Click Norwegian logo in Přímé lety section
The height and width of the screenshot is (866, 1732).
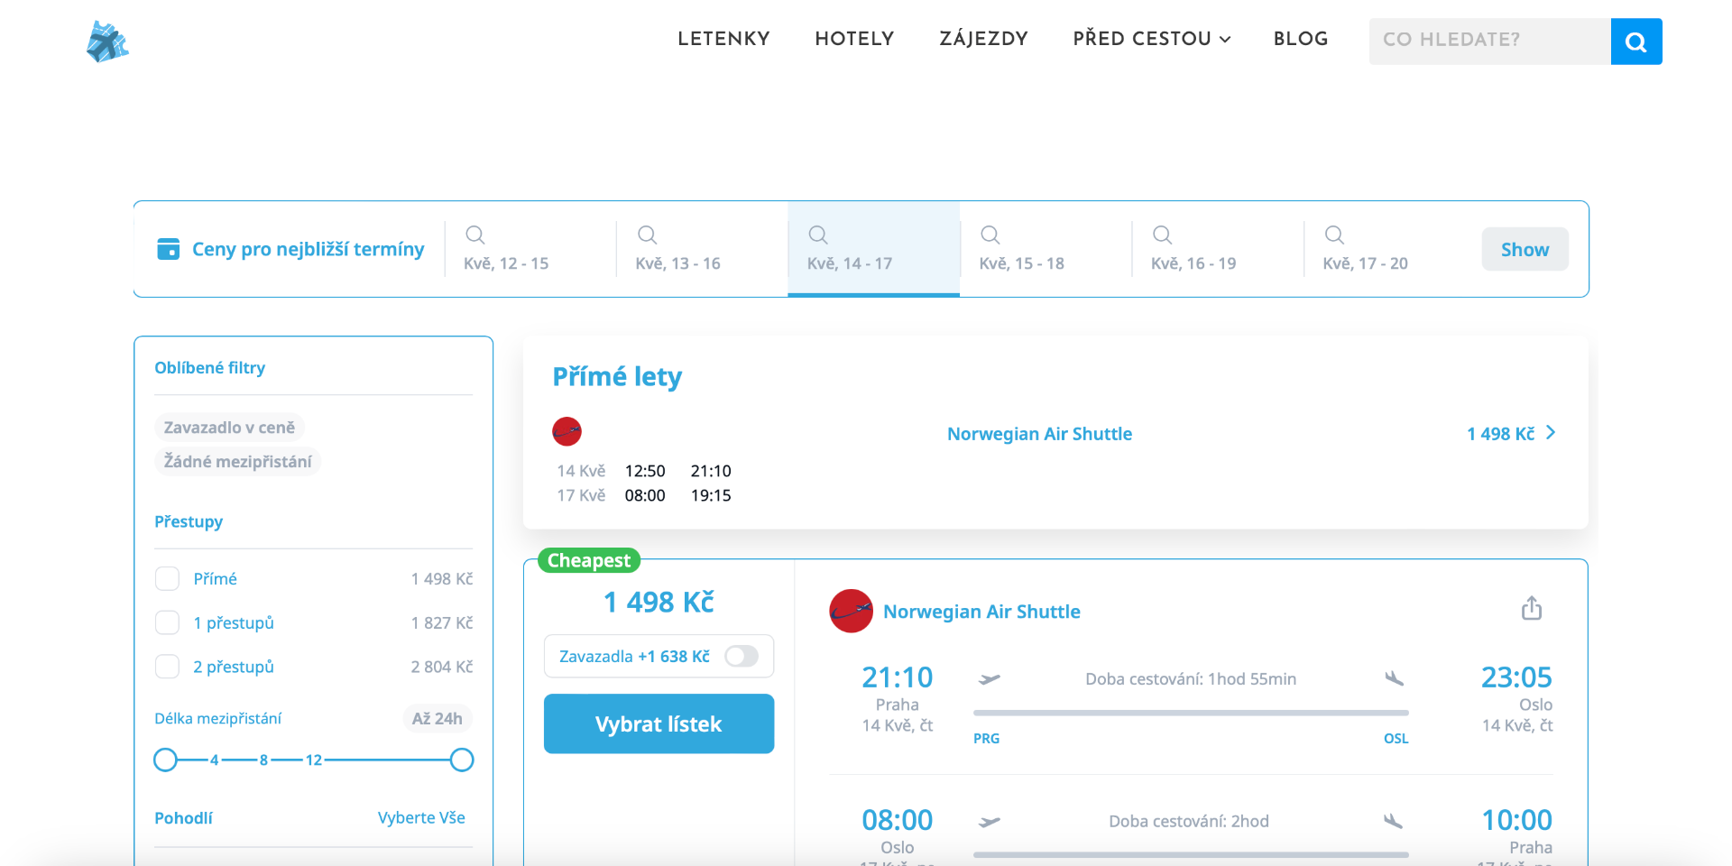click(x=567, y=432)
